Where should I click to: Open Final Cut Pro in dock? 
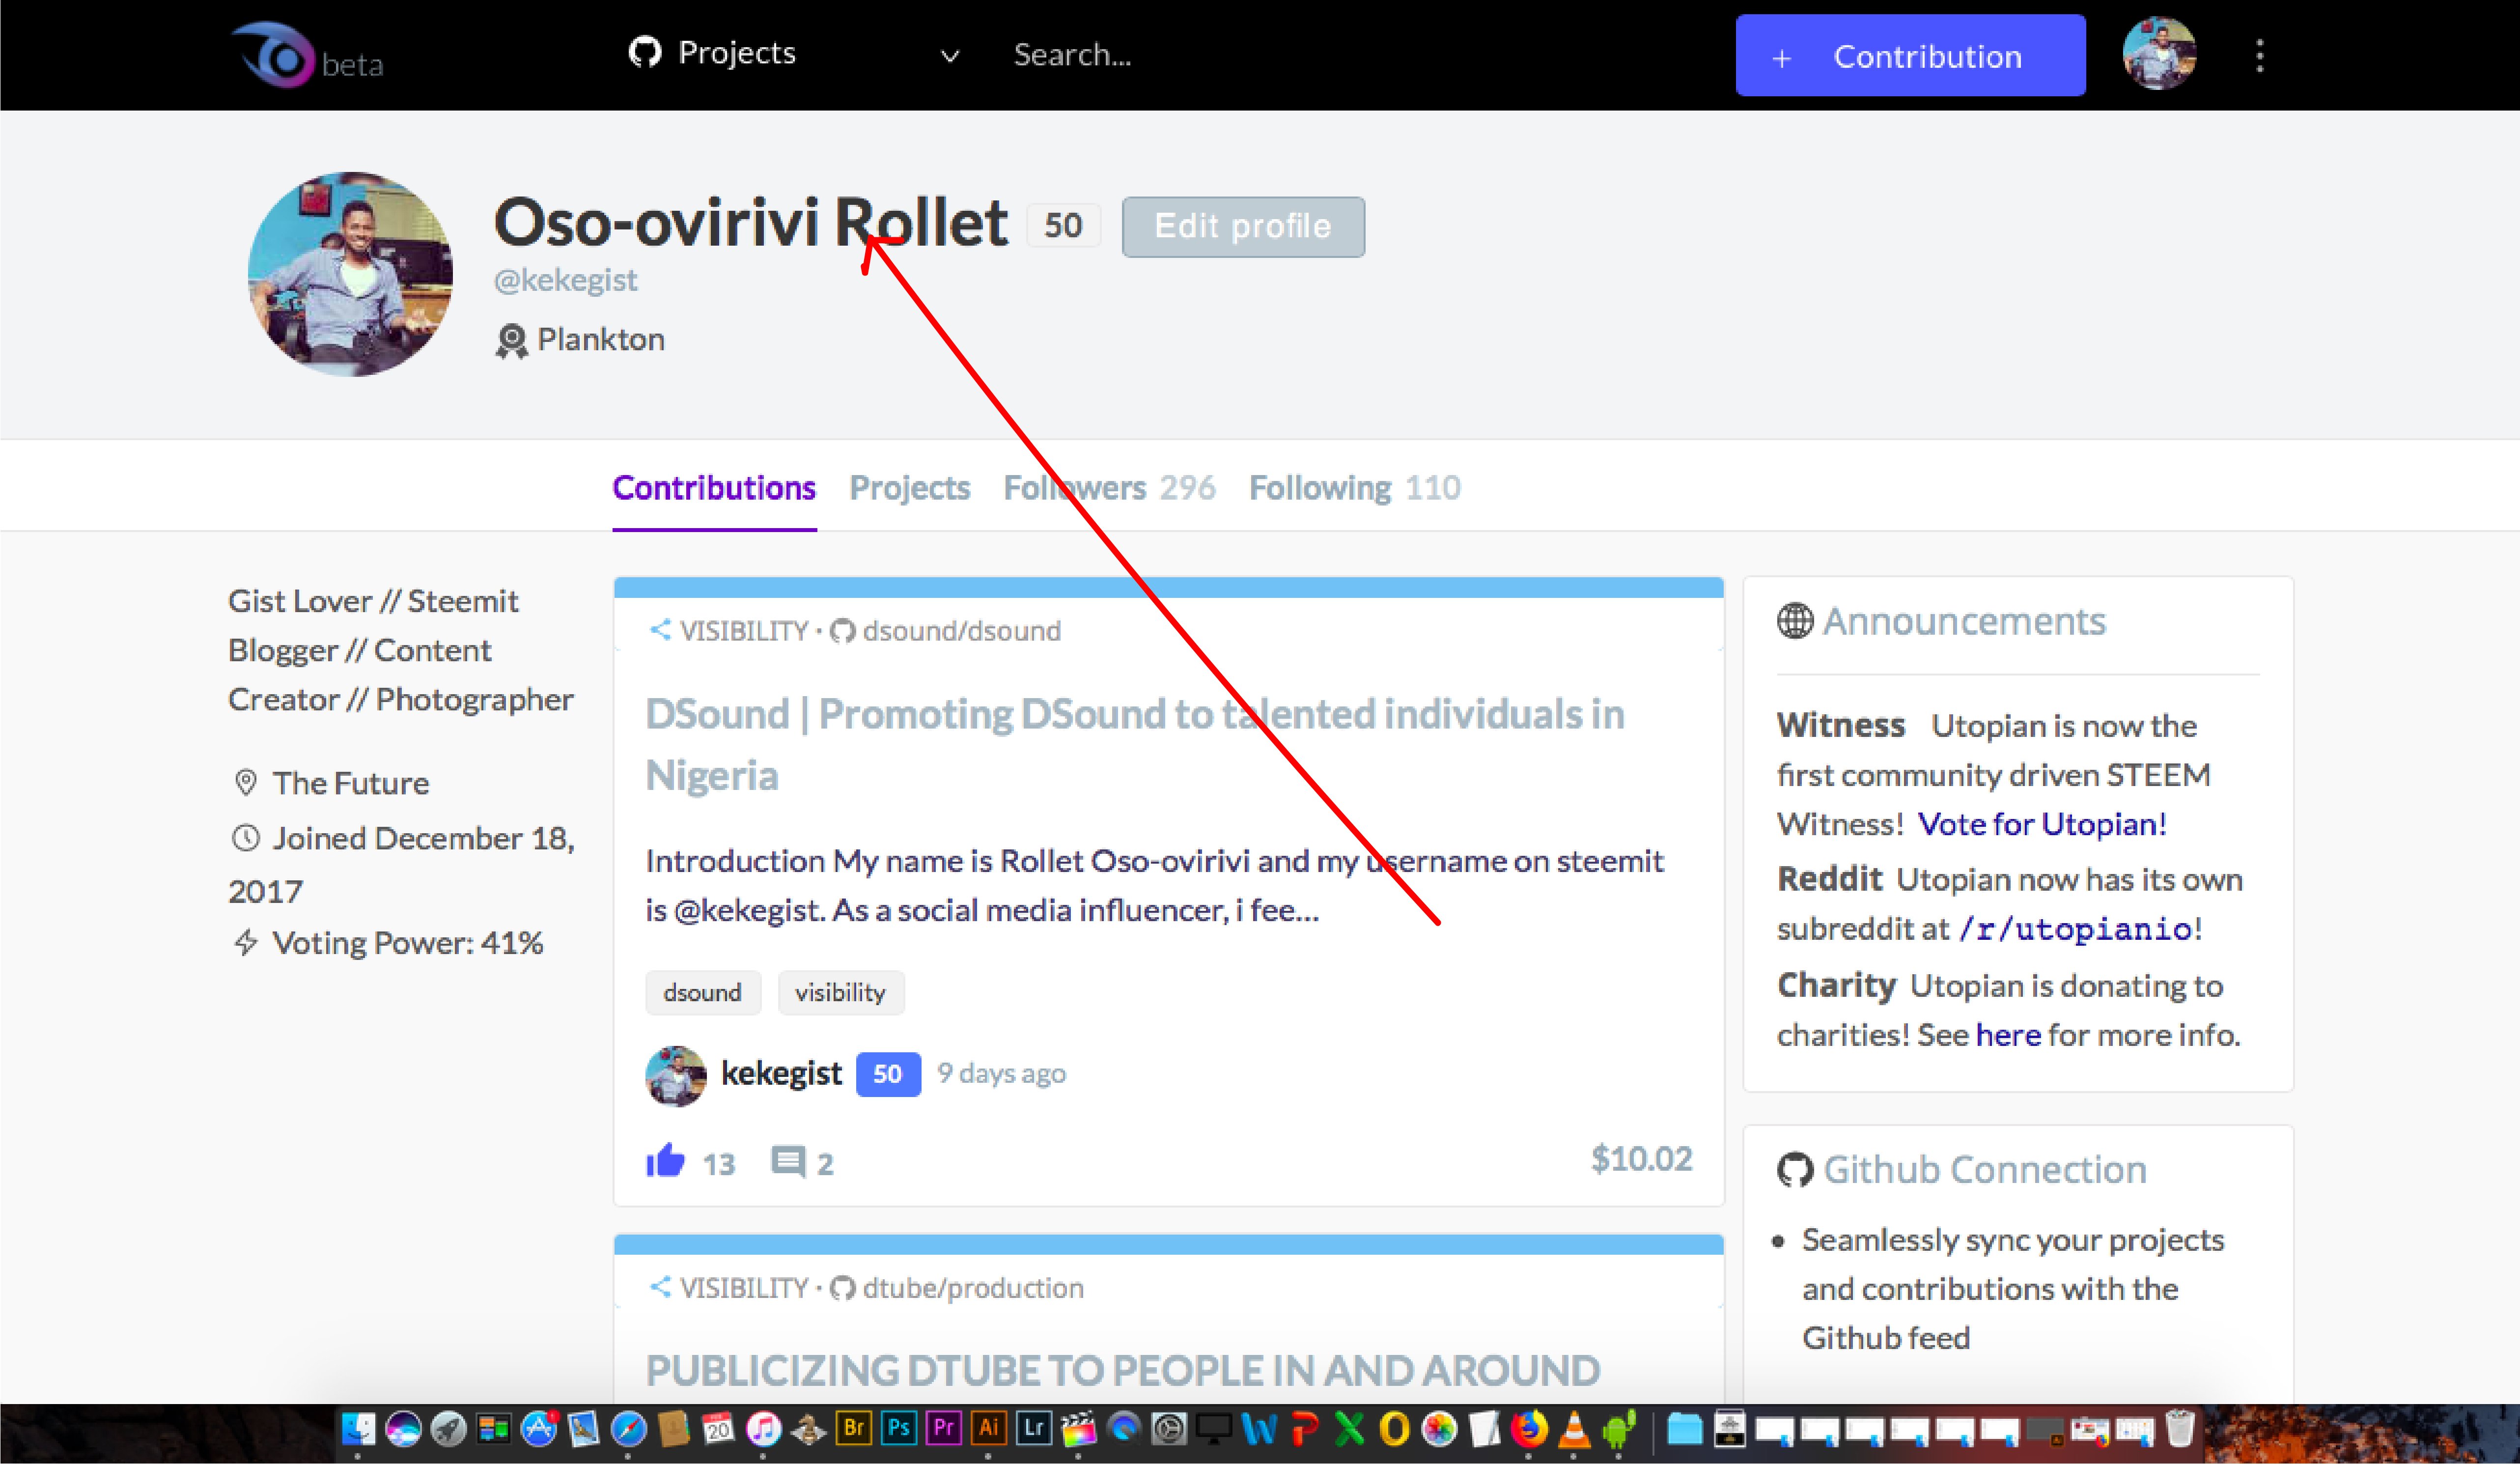[x=1079, y=1430]
